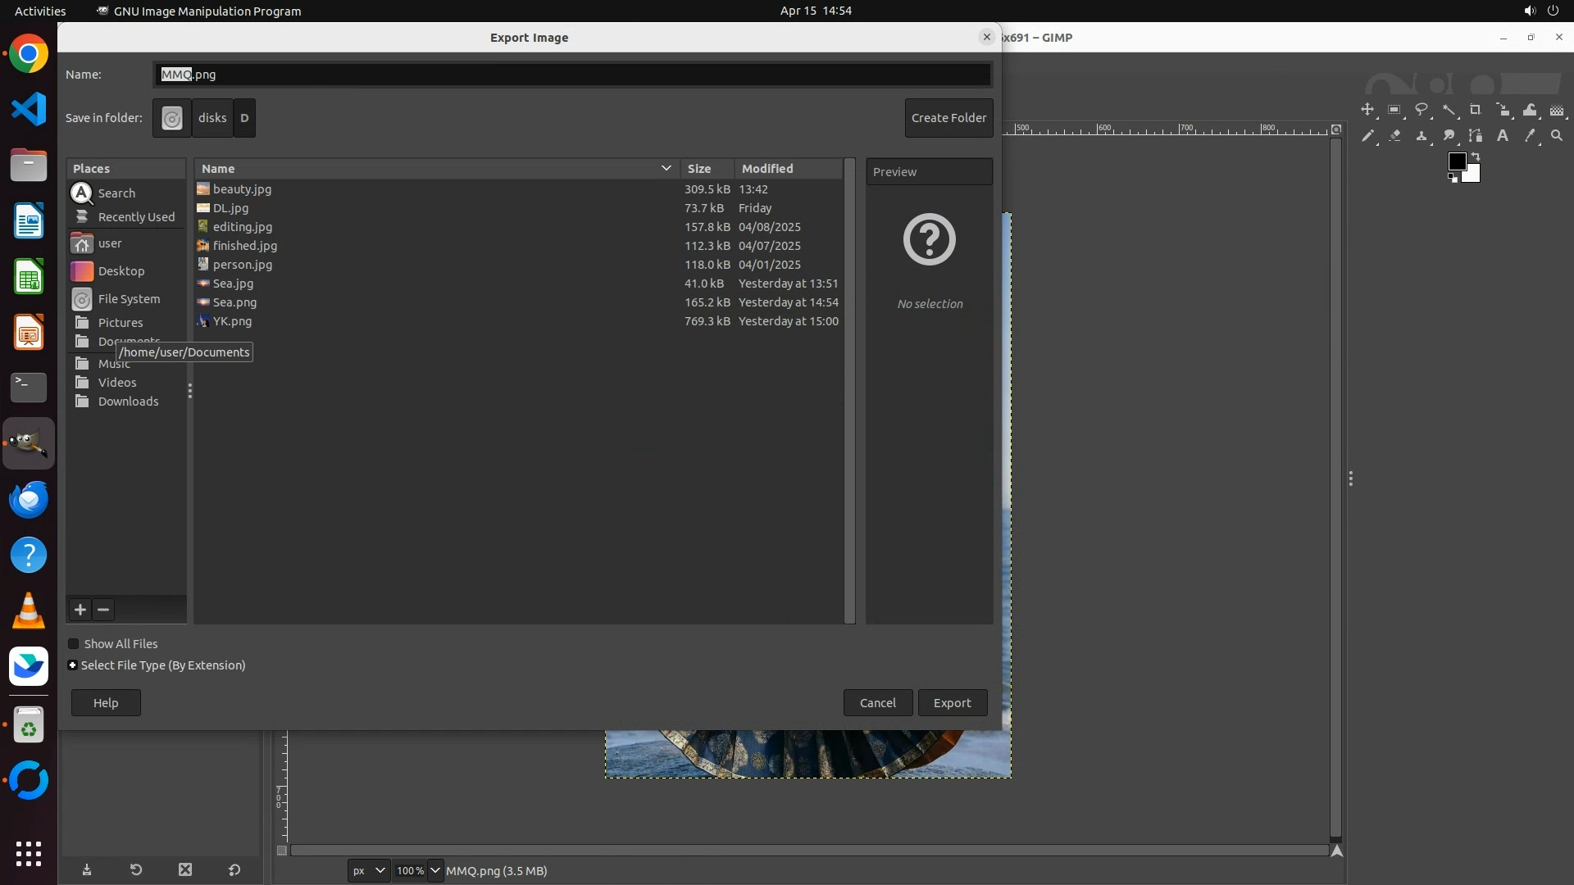Choose the Eraser tool
This screenshot has height=885, width=1574.
pos(1394,136)
